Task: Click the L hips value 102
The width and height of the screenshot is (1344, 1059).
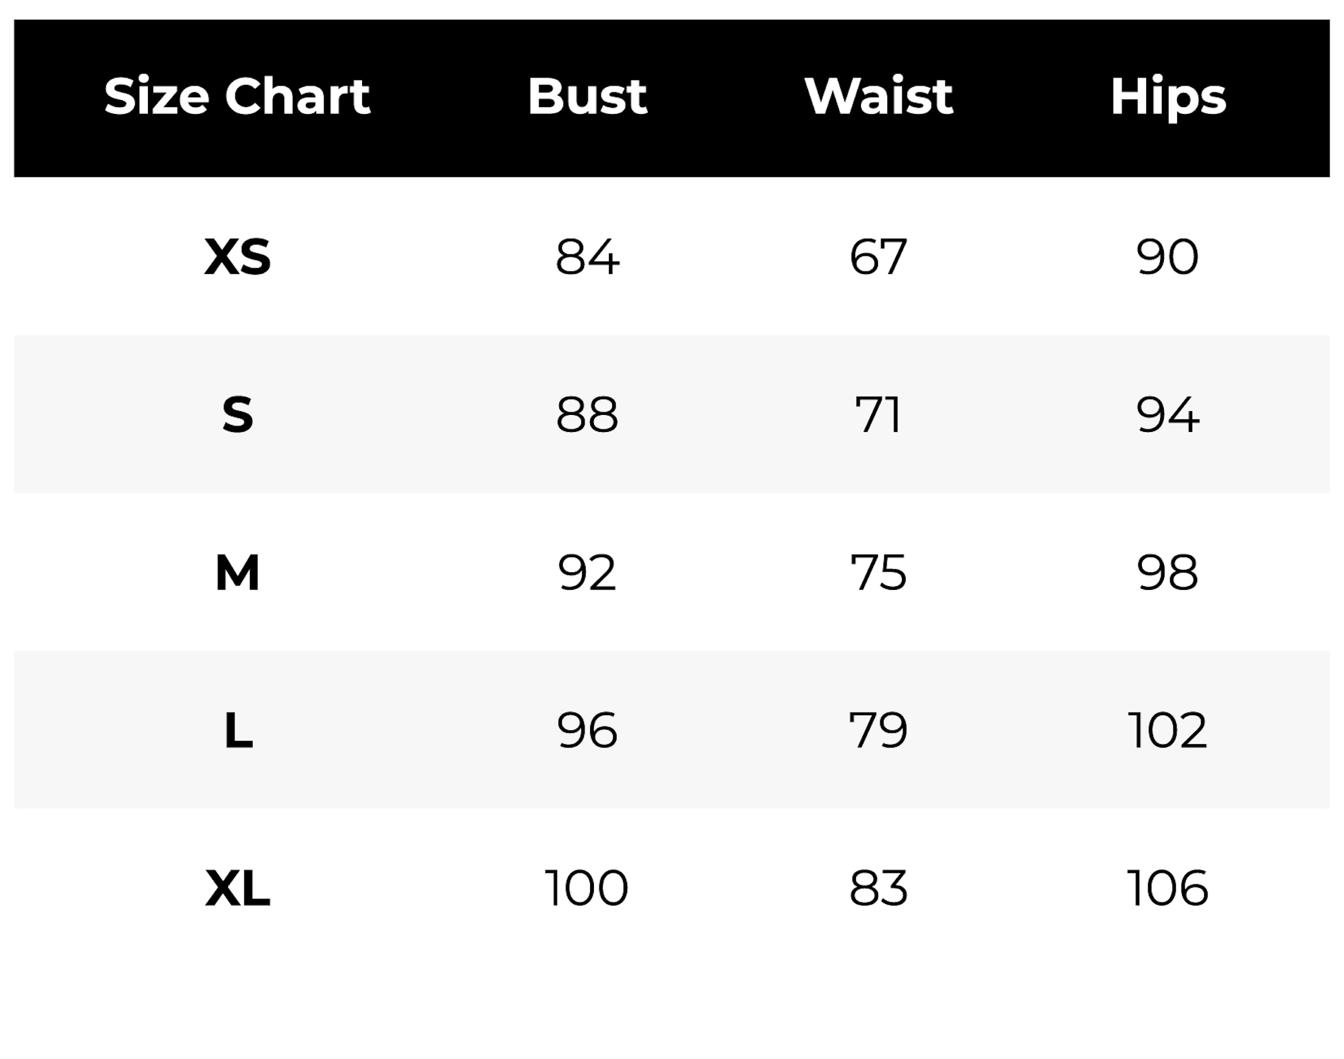Action: pos(1167,730)
